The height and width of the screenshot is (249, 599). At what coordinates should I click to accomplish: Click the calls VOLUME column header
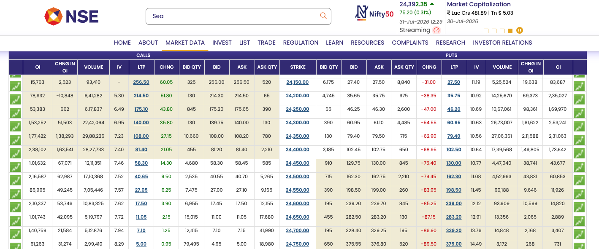tap(93, 67)
